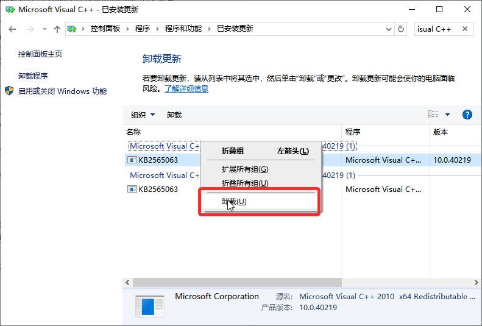Viewport: 482px width, 326px height.
Task: Choose 卸载(U) in the context menu
Action: 261,202
